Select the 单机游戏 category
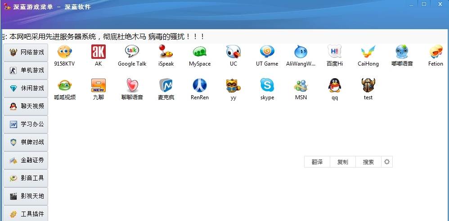 [26, 71]
